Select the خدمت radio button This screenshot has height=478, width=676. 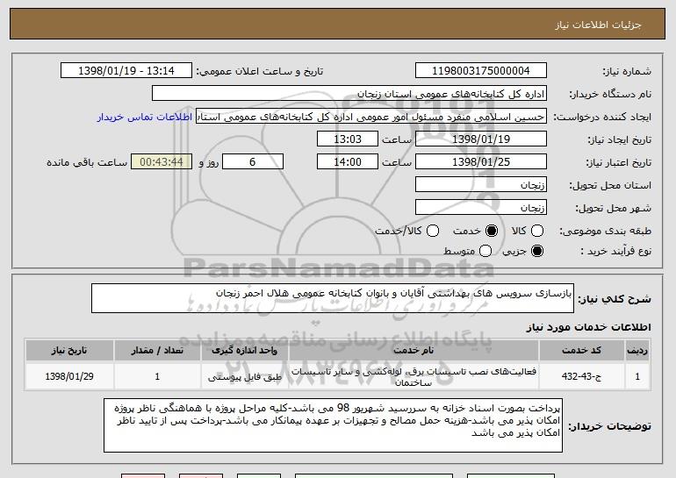click(x=492, y=231)
